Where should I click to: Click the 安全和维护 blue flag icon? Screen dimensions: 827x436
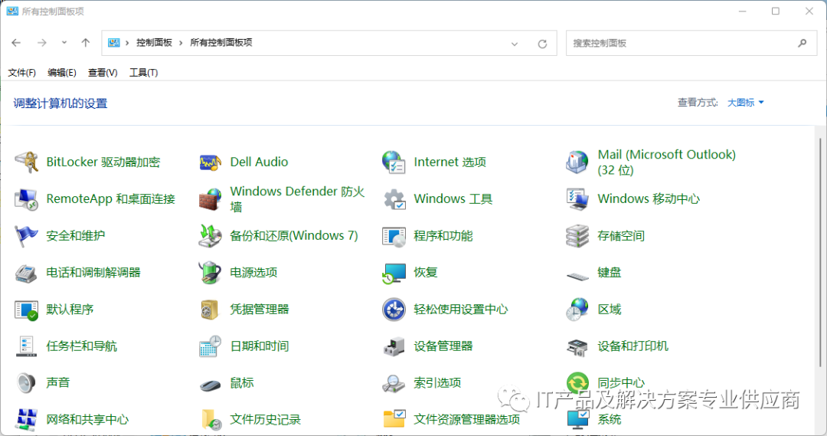coord(26,236)
